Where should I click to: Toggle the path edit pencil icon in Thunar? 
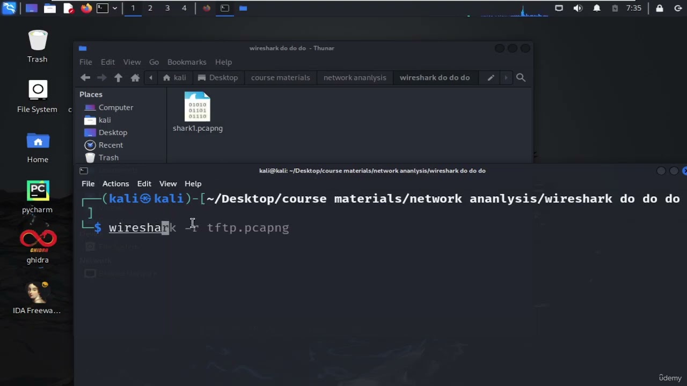(x=491, y=78)
